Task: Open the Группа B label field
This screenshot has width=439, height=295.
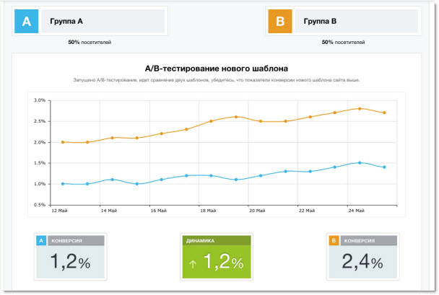Action: coord(355,22)
